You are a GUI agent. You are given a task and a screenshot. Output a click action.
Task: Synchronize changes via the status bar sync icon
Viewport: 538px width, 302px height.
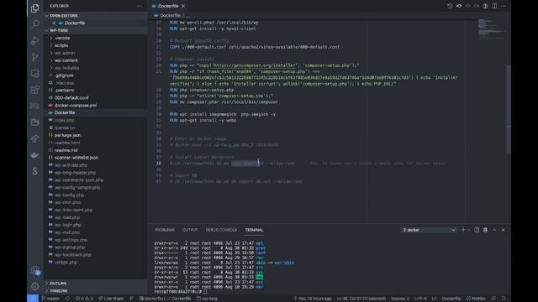pos(67,299)
